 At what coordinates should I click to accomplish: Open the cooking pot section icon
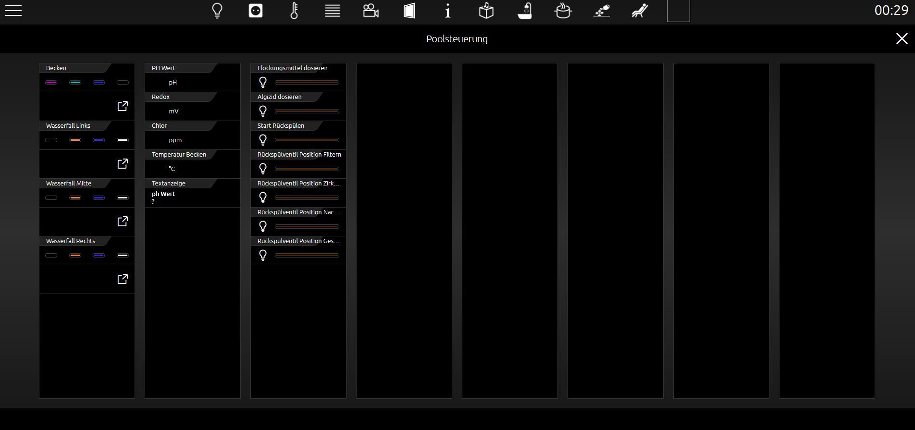563,11
